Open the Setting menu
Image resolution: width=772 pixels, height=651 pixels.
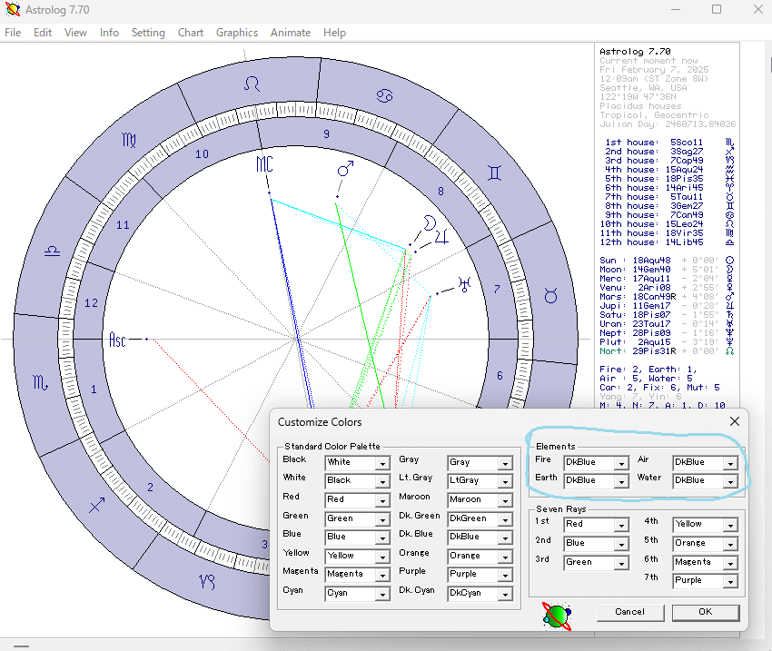coord(148,33)
